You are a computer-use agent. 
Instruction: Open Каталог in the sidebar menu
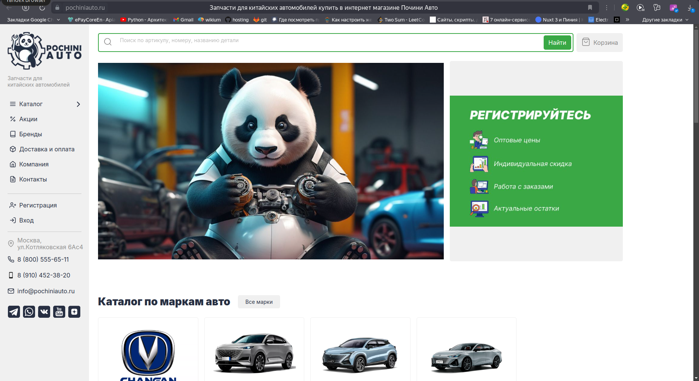click(x=31, y=104)
